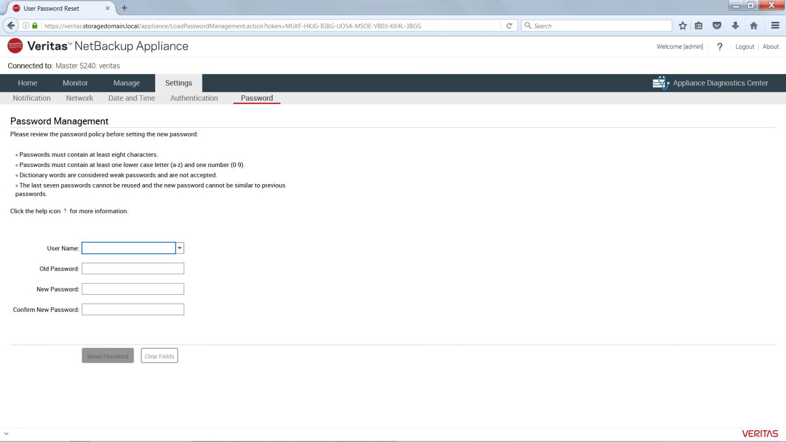
Task: Open the About link
Action: 771,47
